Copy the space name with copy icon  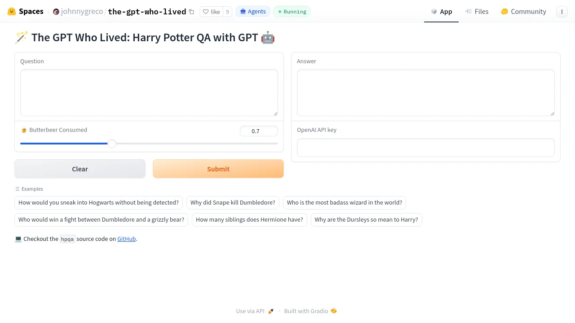point(191,12)
